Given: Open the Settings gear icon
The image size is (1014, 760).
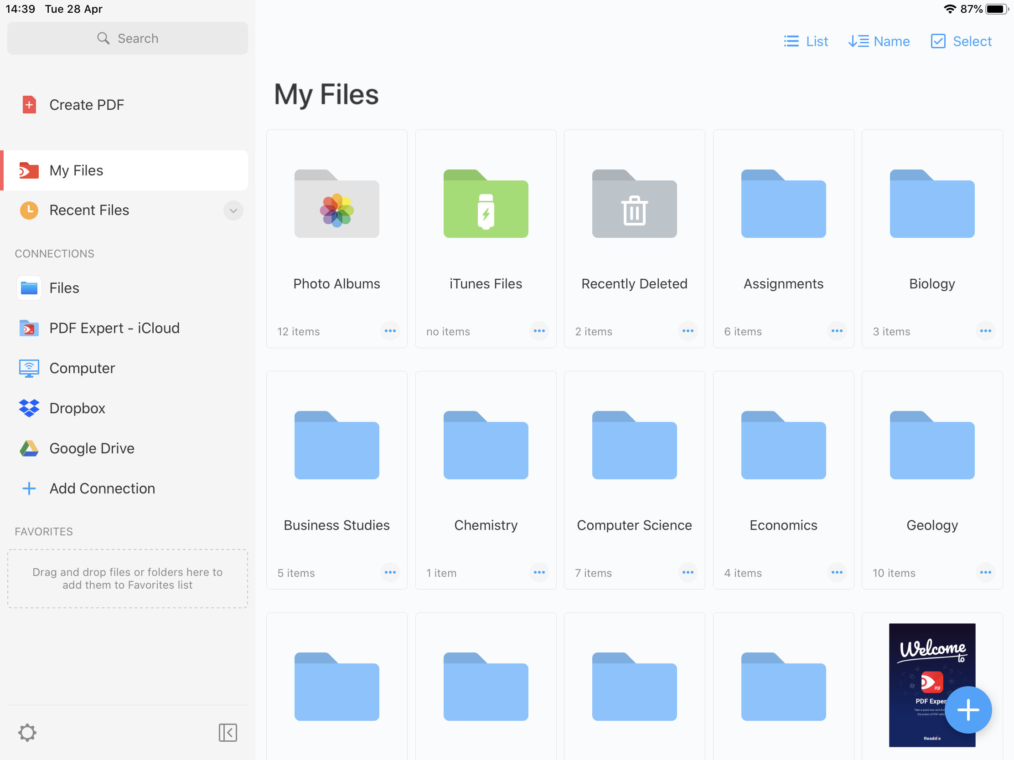Looking at the screenshot, I should tap(27, 731).
